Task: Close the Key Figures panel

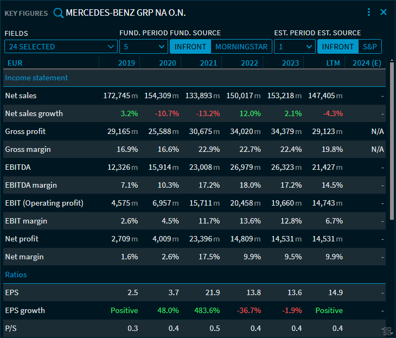Action: [384, 12]
